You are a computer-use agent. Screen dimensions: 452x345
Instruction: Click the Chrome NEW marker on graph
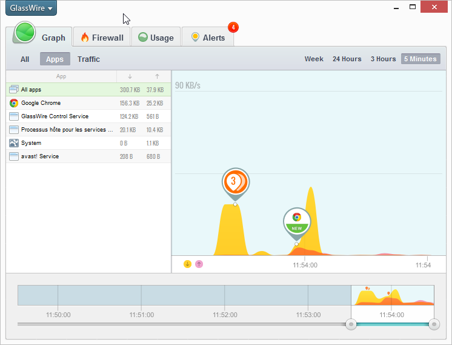tap(297, 223)
